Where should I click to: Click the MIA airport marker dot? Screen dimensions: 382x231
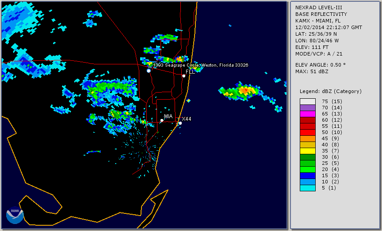[162, 120]
